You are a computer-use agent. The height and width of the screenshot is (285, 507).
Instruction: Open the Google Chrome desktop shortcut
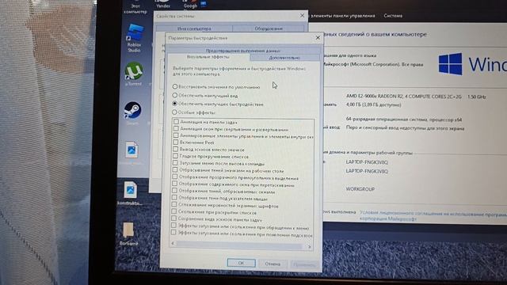[190, 4]
